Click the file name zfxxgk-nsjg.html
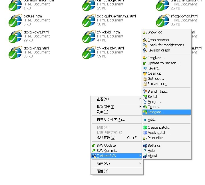Screen dimensions: 205x185 (x=36, y=48)
